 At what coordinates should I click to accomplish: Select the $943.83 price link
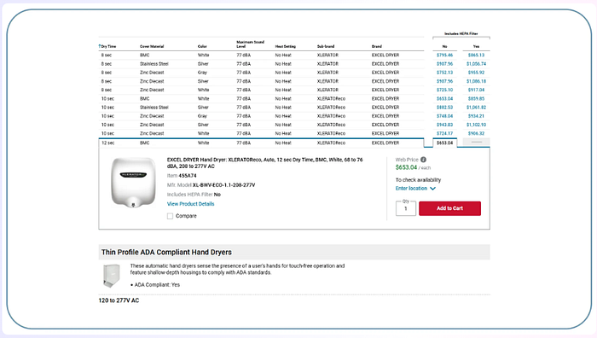click(444, 125)
